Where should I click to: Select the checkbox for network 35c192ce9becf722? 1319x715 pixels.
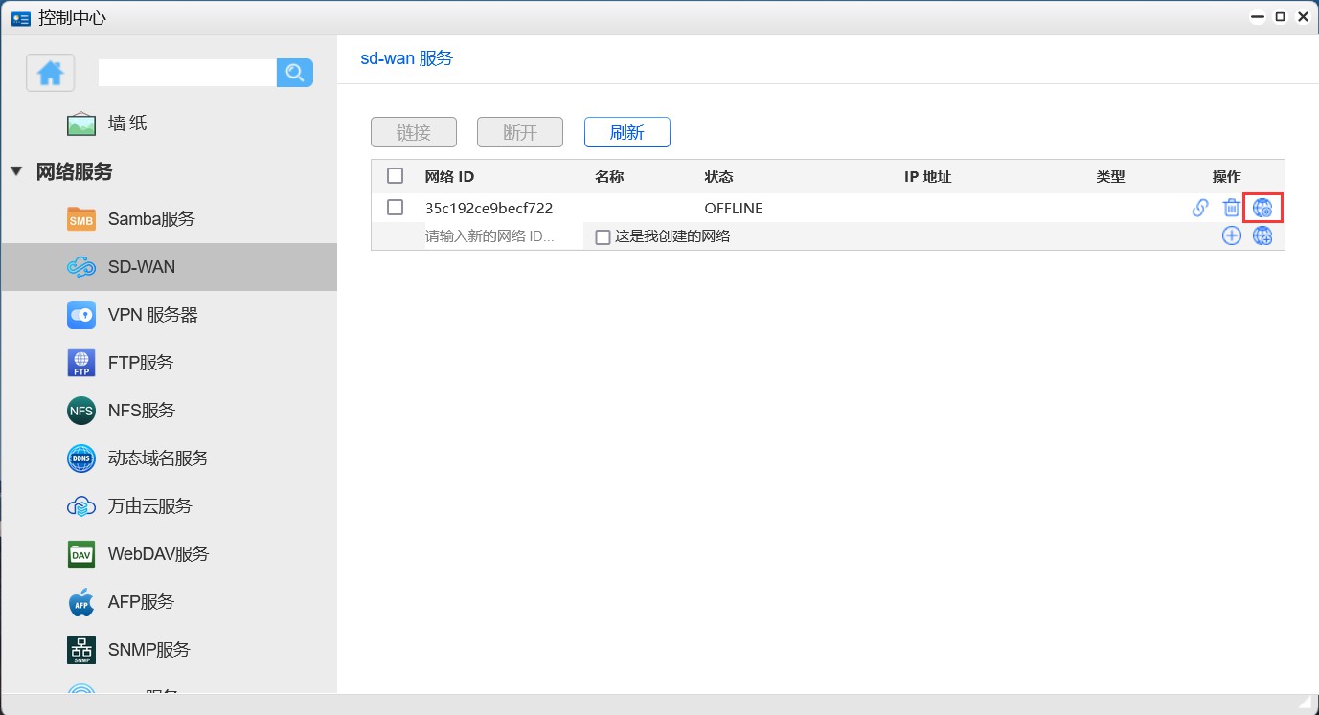coord(396,207)
